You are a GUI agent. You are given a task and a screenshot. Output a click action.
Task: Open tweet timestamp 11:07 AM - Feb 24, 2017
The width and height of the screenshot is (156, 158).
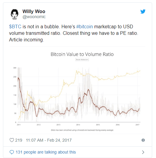[x=49, y=140]
